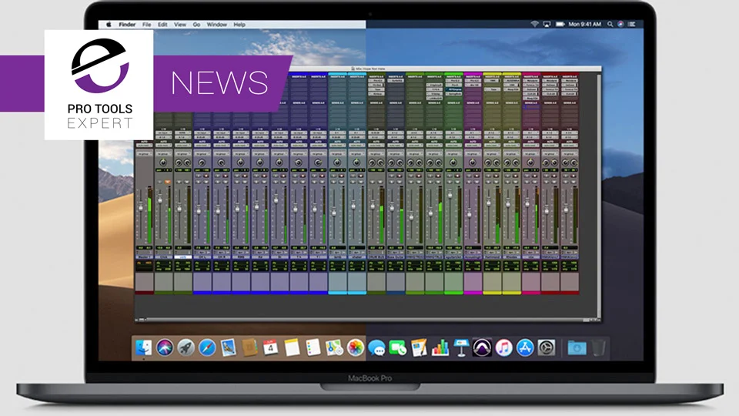Screen dimensions: 739x416
Task: Open App Store icon in dock
Action: (525, 348)
